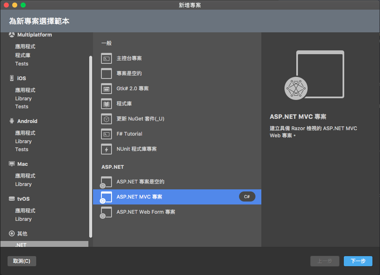The image size is (380, 275).
Task: Select the .NET category under 其他
Action: pyautogui.click(x=44, y=244)
